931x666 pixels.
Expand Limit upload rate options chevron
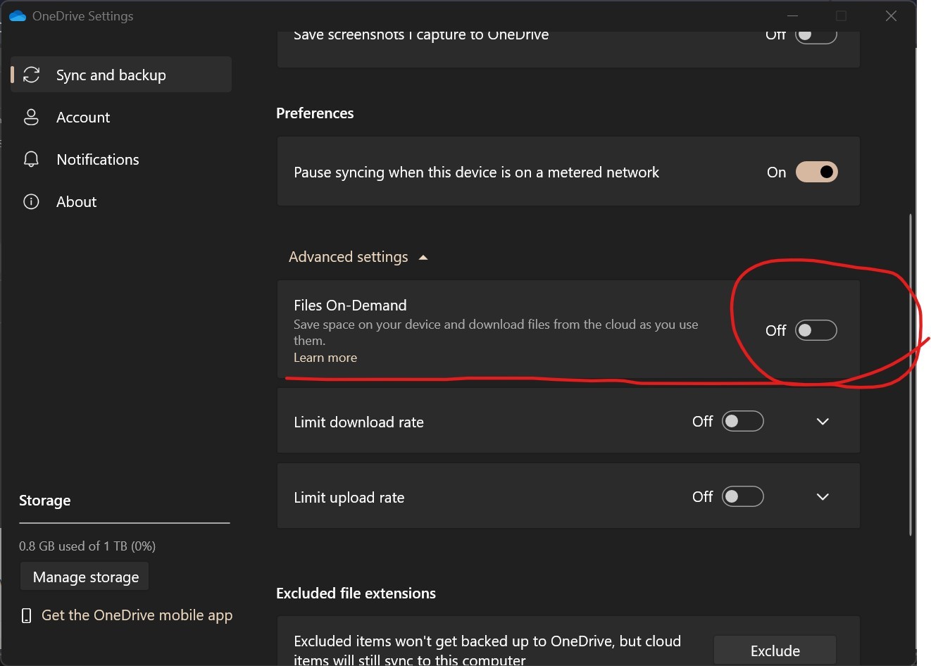[823, 497]
